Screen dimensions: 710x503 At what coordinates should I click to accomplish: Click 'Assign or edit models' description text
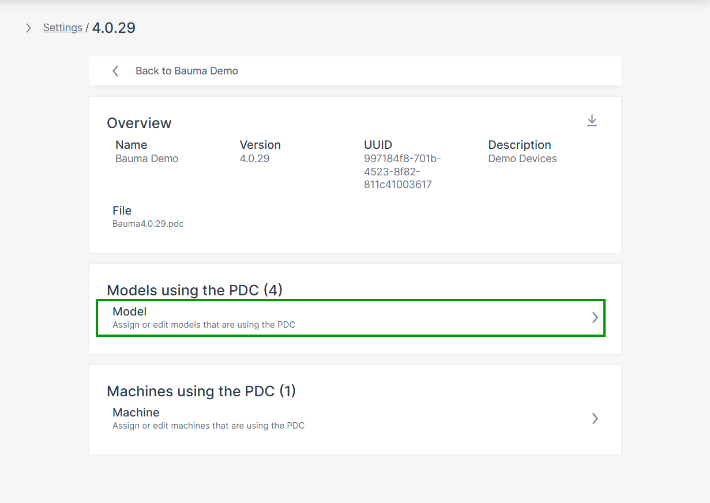pos(204,325)
